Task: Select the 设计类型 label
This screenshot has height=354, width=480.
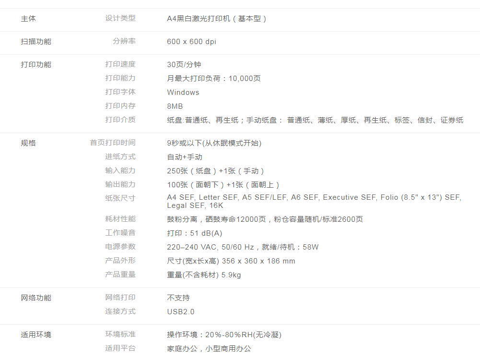Action: tap(120, 18)
